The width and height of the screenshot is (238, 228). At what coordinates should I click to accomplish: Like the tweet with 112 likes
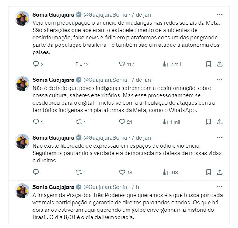[122, 64]
